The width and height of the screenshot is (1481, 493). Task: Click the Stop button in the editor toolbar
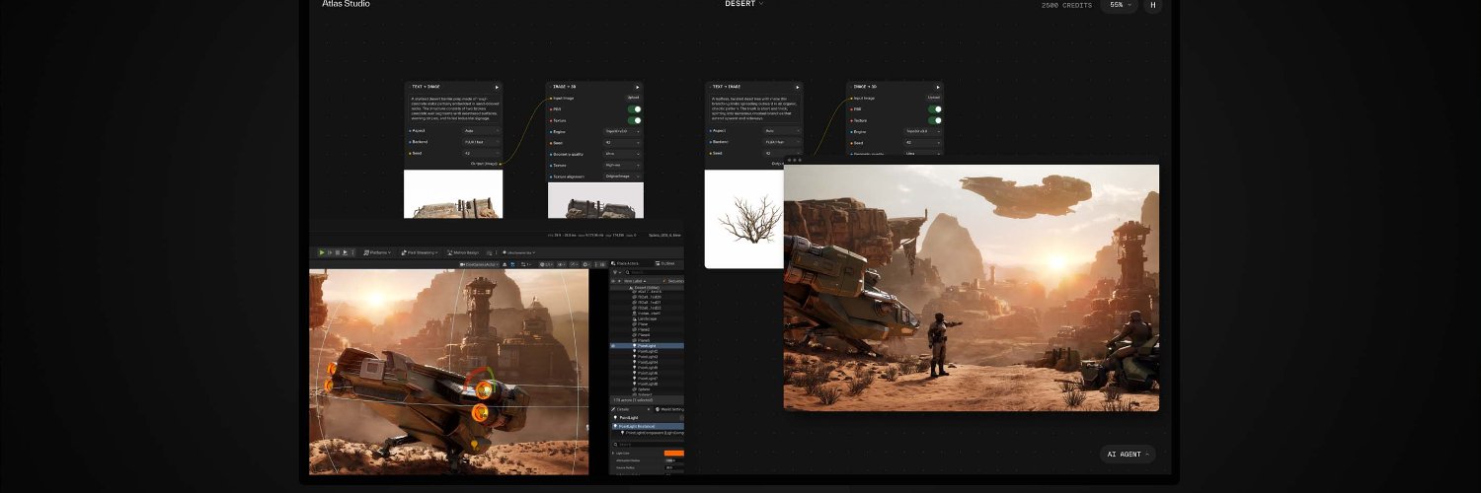(x=338, y=252)
